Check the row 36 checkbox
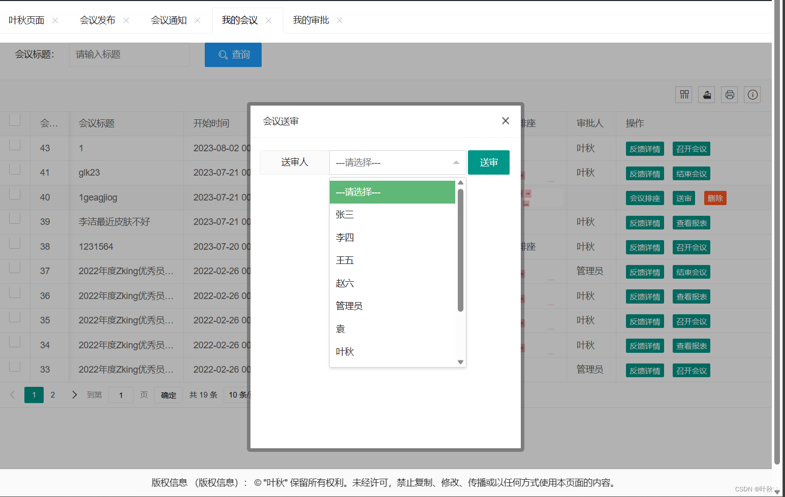The height and width of the screenshot is (497, 785). [15, 292]
